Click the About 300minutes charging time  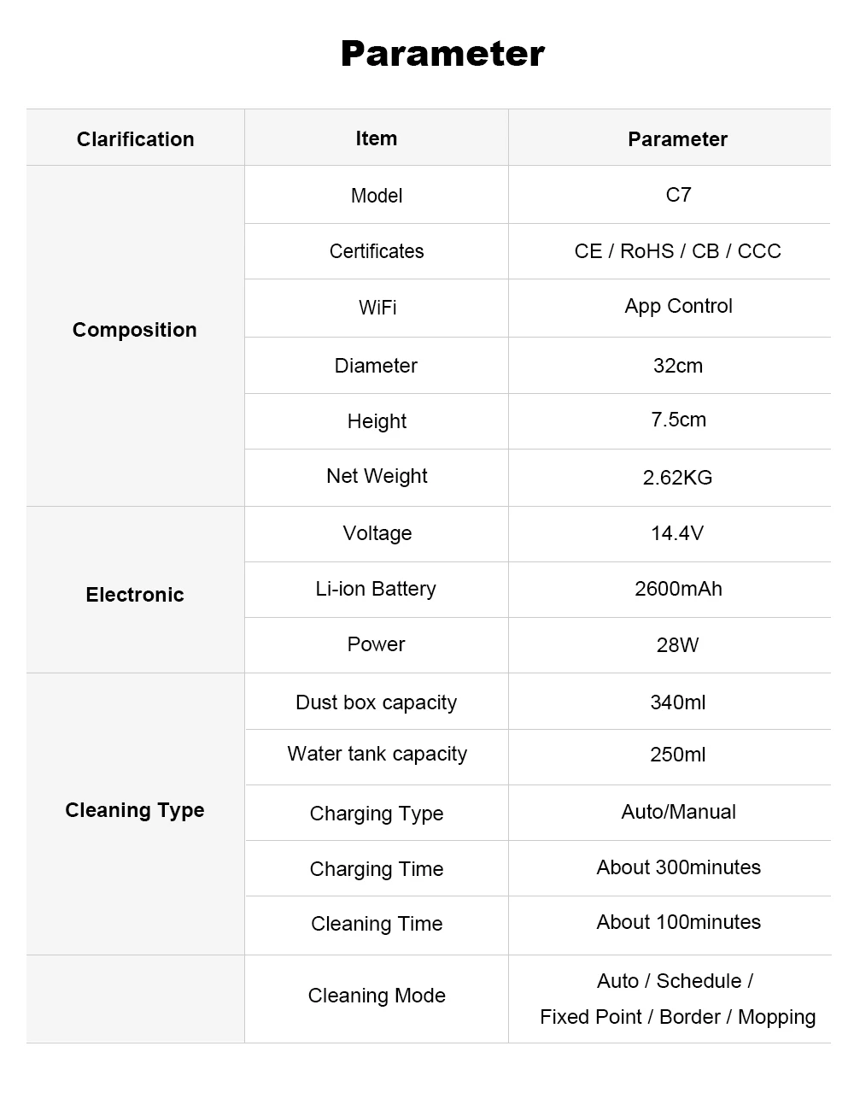pyautogui.click(x=678, y=867)
